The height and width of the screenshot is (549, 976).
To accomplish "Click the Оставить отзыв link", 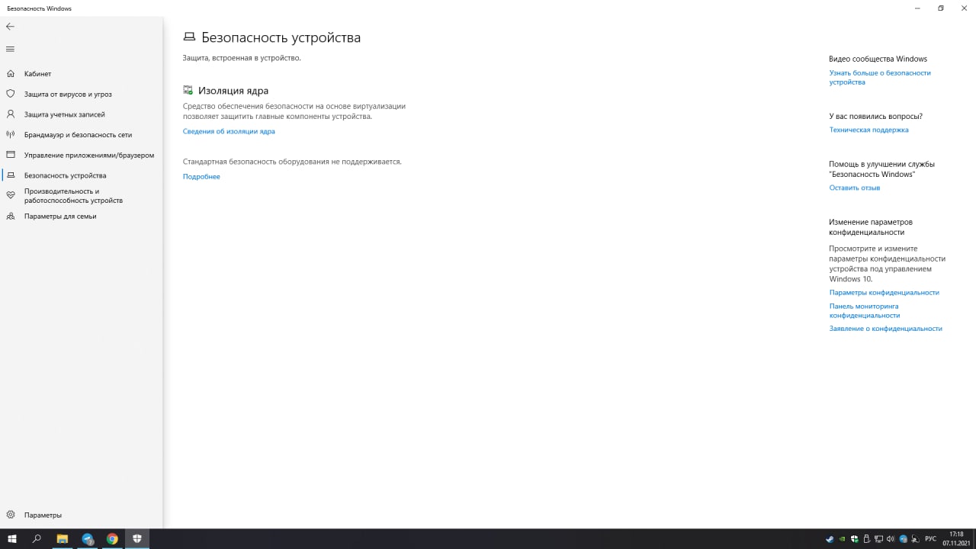I will [855, 188].
